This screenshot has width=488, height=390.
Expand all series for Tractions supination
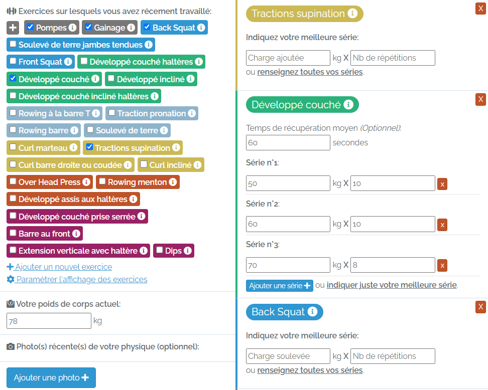coord(310,72)
